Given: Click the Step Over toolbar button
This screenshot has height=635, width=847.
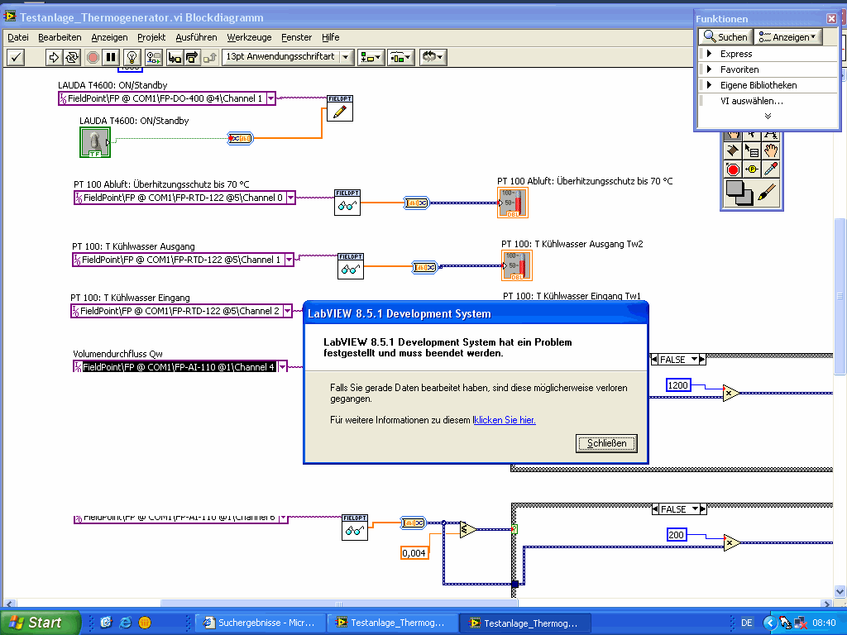Looking at the screenshot, I should coord(192,57).
